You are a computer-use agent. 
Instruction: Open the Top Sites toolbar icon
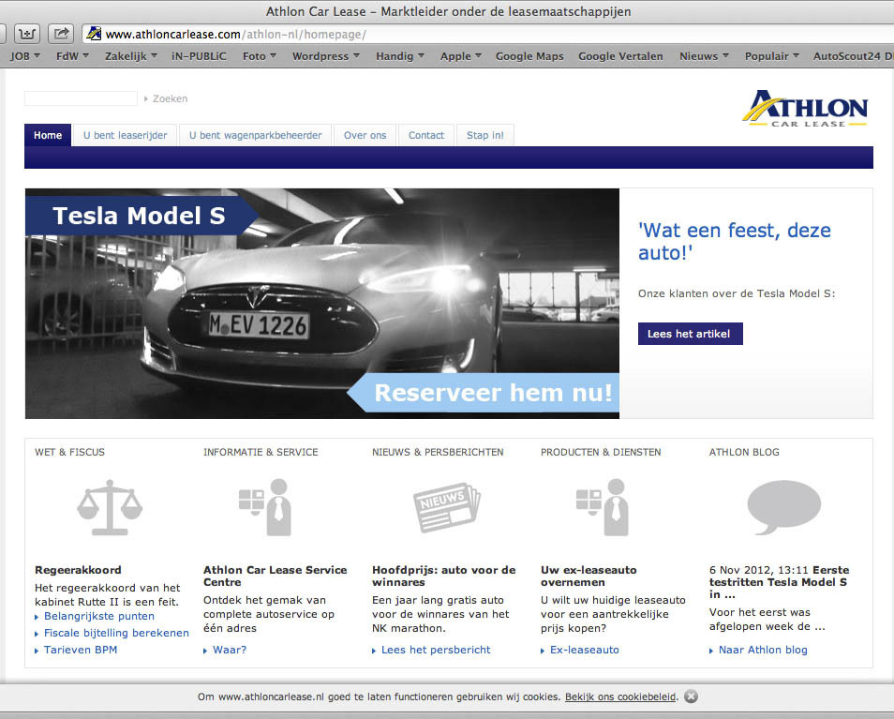(27, 34)
